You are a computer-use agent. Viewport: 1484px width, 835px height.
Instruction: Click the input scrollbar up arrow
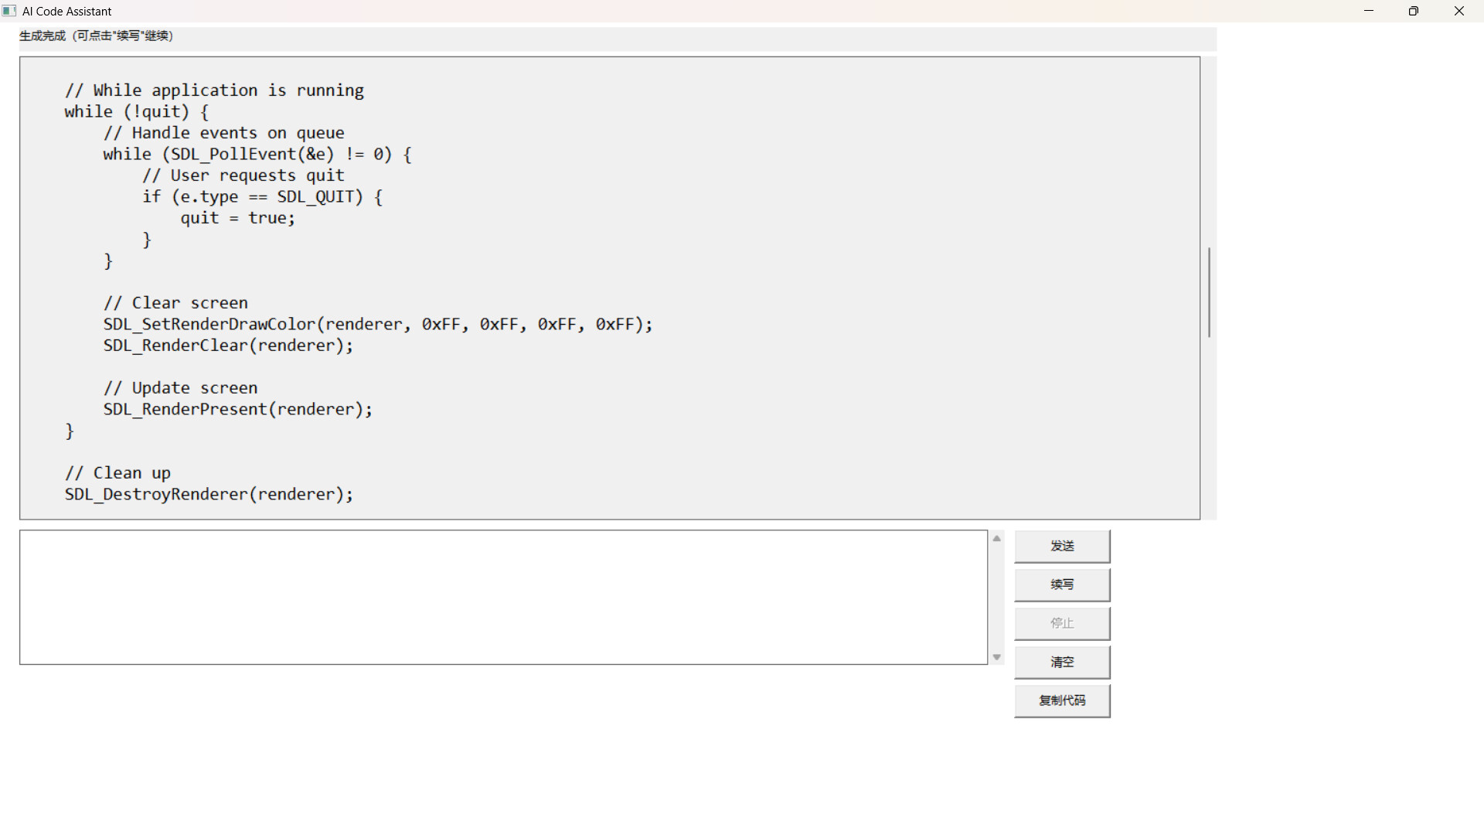(x=996, y=538)
